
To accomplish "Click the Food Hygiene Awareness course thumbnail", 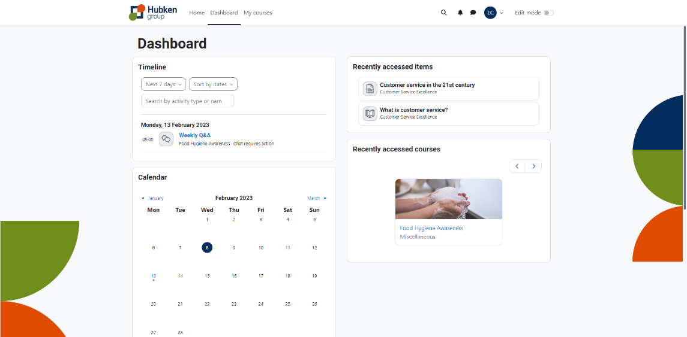I will pos(448,199).
